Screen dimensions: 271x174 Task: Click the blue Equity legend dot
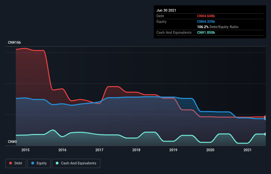33,163
